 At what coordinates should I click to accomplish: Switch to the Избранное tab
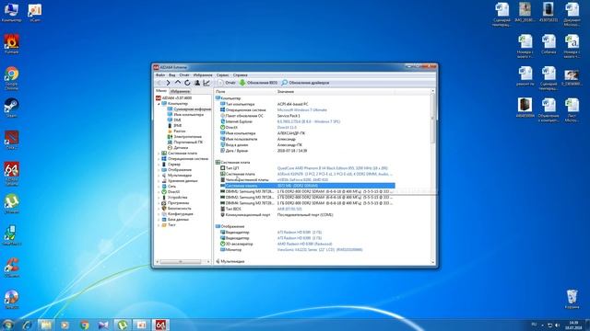tap(180, 91)
